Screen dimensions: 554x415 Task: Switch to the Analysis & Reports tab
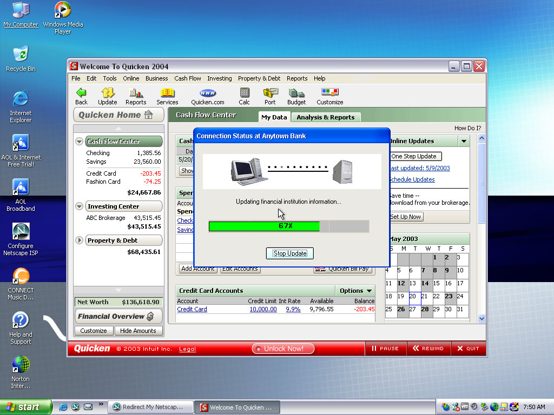[325, 117]
